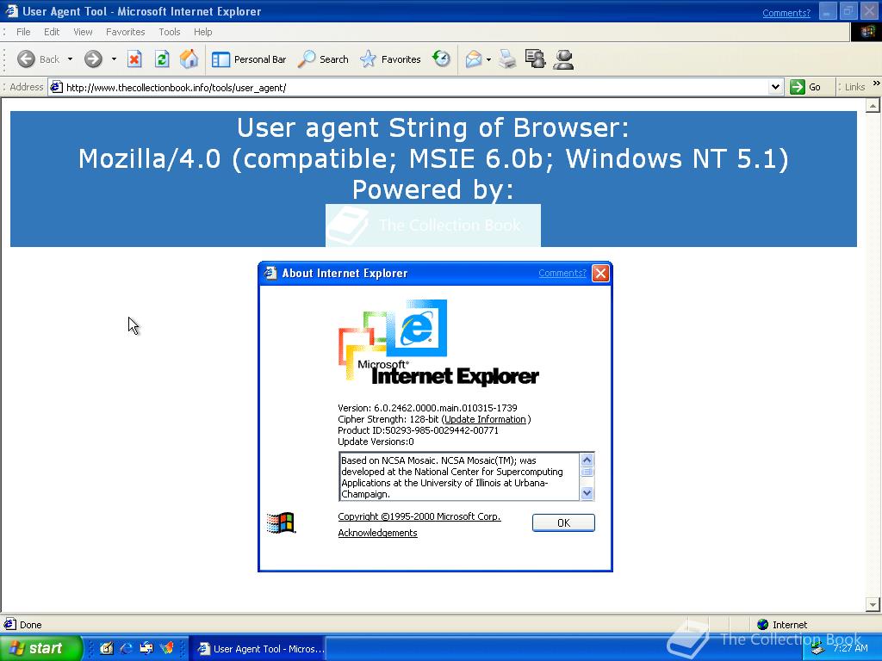Click the third Quick Launch icon (Show Desktop)
The height and width of the screenshot is (661, 882).
click(146, 649)
